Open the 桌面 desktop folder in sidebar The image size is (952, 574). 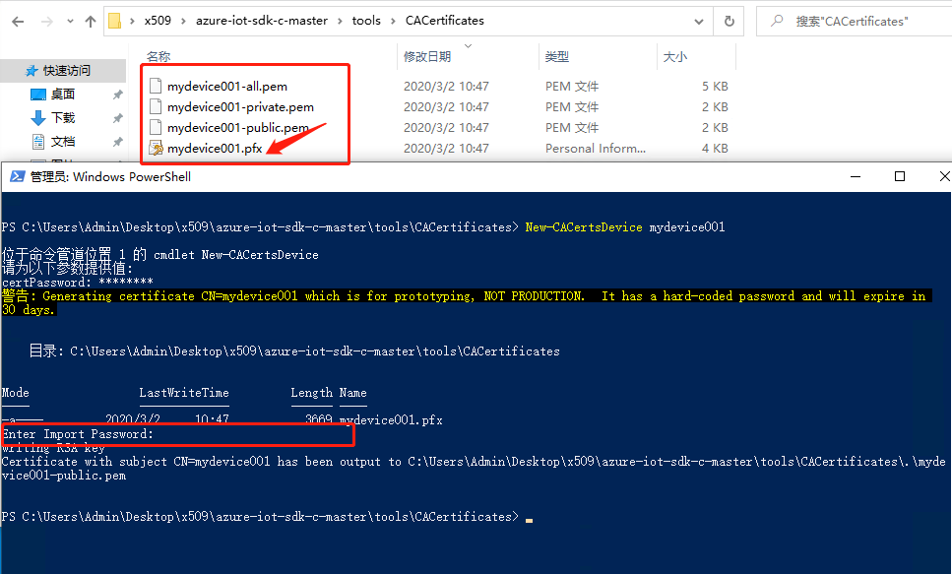(63, 95)
